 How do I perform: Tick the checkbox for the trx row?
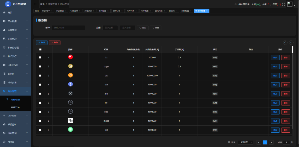(40, 57)
